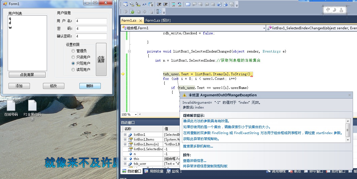Open the 组合框.Form1 class dropdown
The height and width of the screenshot is (179, 357).
point(264,28)
